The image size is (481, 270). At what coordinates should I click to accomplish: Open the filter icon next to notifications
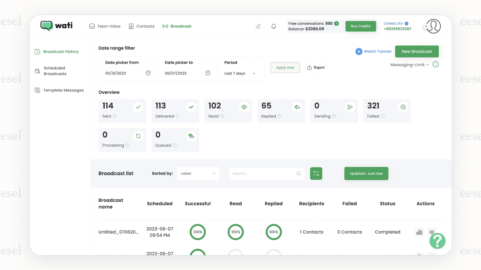(258, 26)
